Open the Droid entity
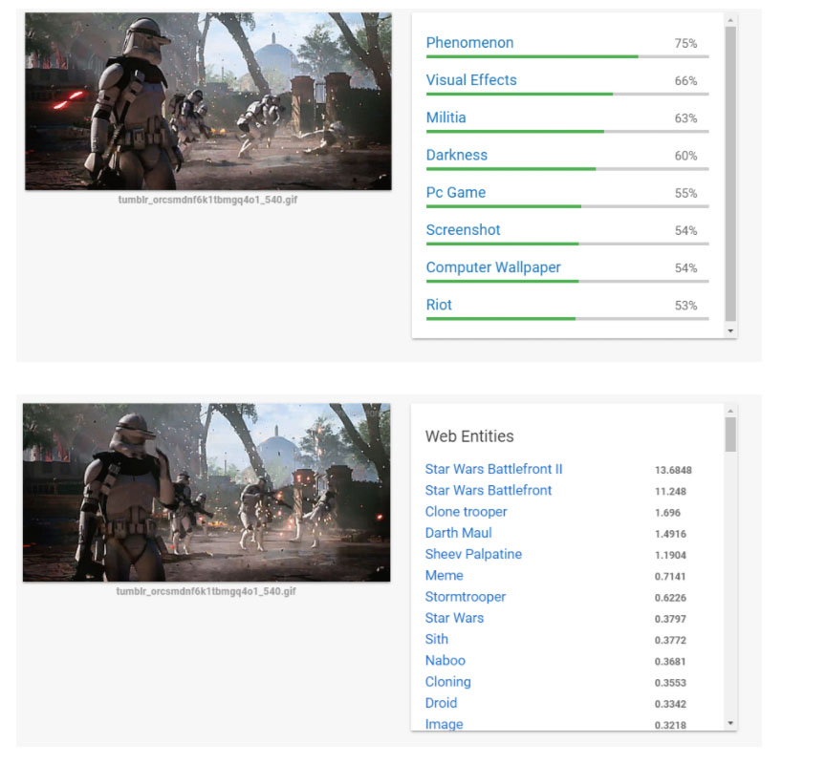Viewport: 826px width, 764px height. [x=441, y=703]
